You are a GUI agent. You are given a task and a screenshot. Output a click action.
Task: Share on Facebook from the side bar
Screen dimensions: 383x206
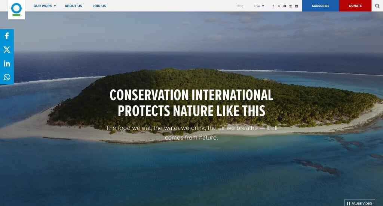[x=7, y=36]
